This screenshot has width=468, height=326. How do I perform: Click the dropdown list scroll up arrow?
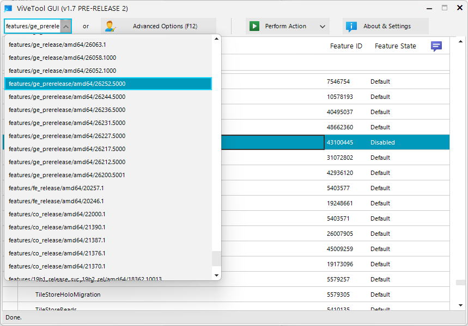(x=216, y=39)
